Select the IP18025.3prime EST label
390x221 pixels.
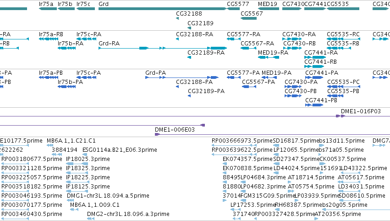[x=88, y=159]
